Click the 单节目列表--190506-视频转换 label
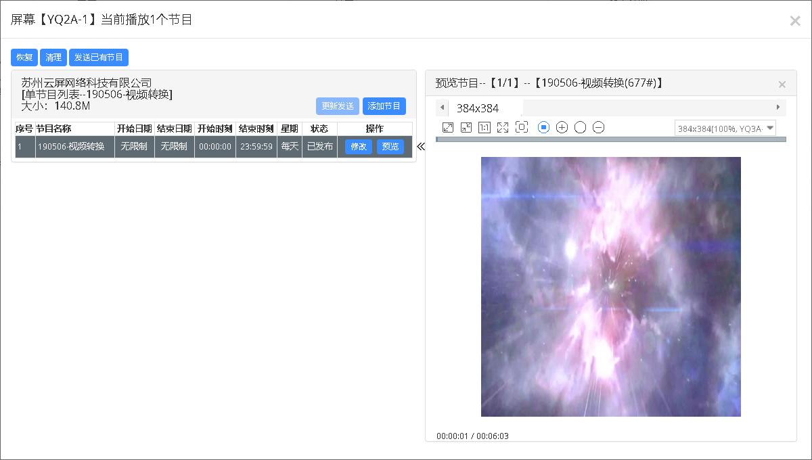Screen dimensions: 812x460 tap(97, 95)
